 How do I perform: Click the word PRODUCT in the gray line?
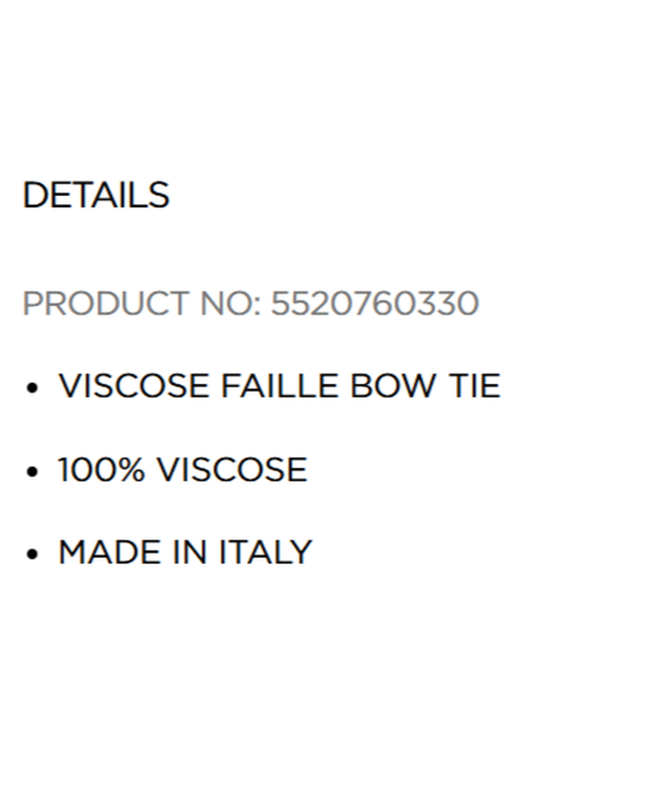tap(105, 304)
